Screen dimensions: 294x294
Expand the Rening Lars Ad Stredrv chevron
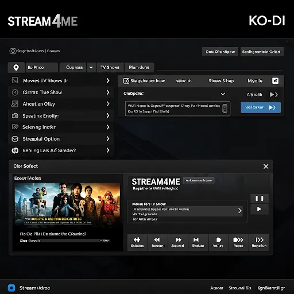click(108, 150)
